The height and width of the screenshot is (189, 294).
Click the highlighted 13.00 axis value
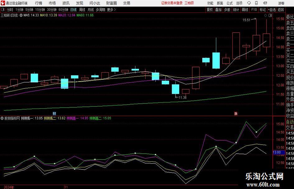point(278,152)
